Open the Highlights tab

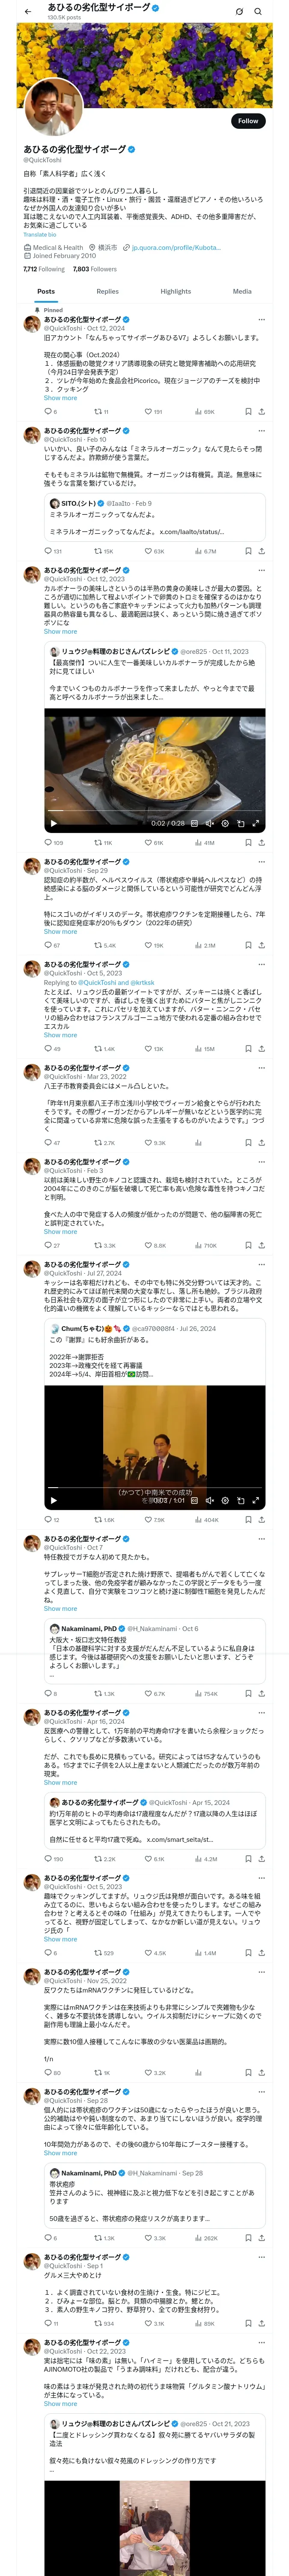point(176,291)
